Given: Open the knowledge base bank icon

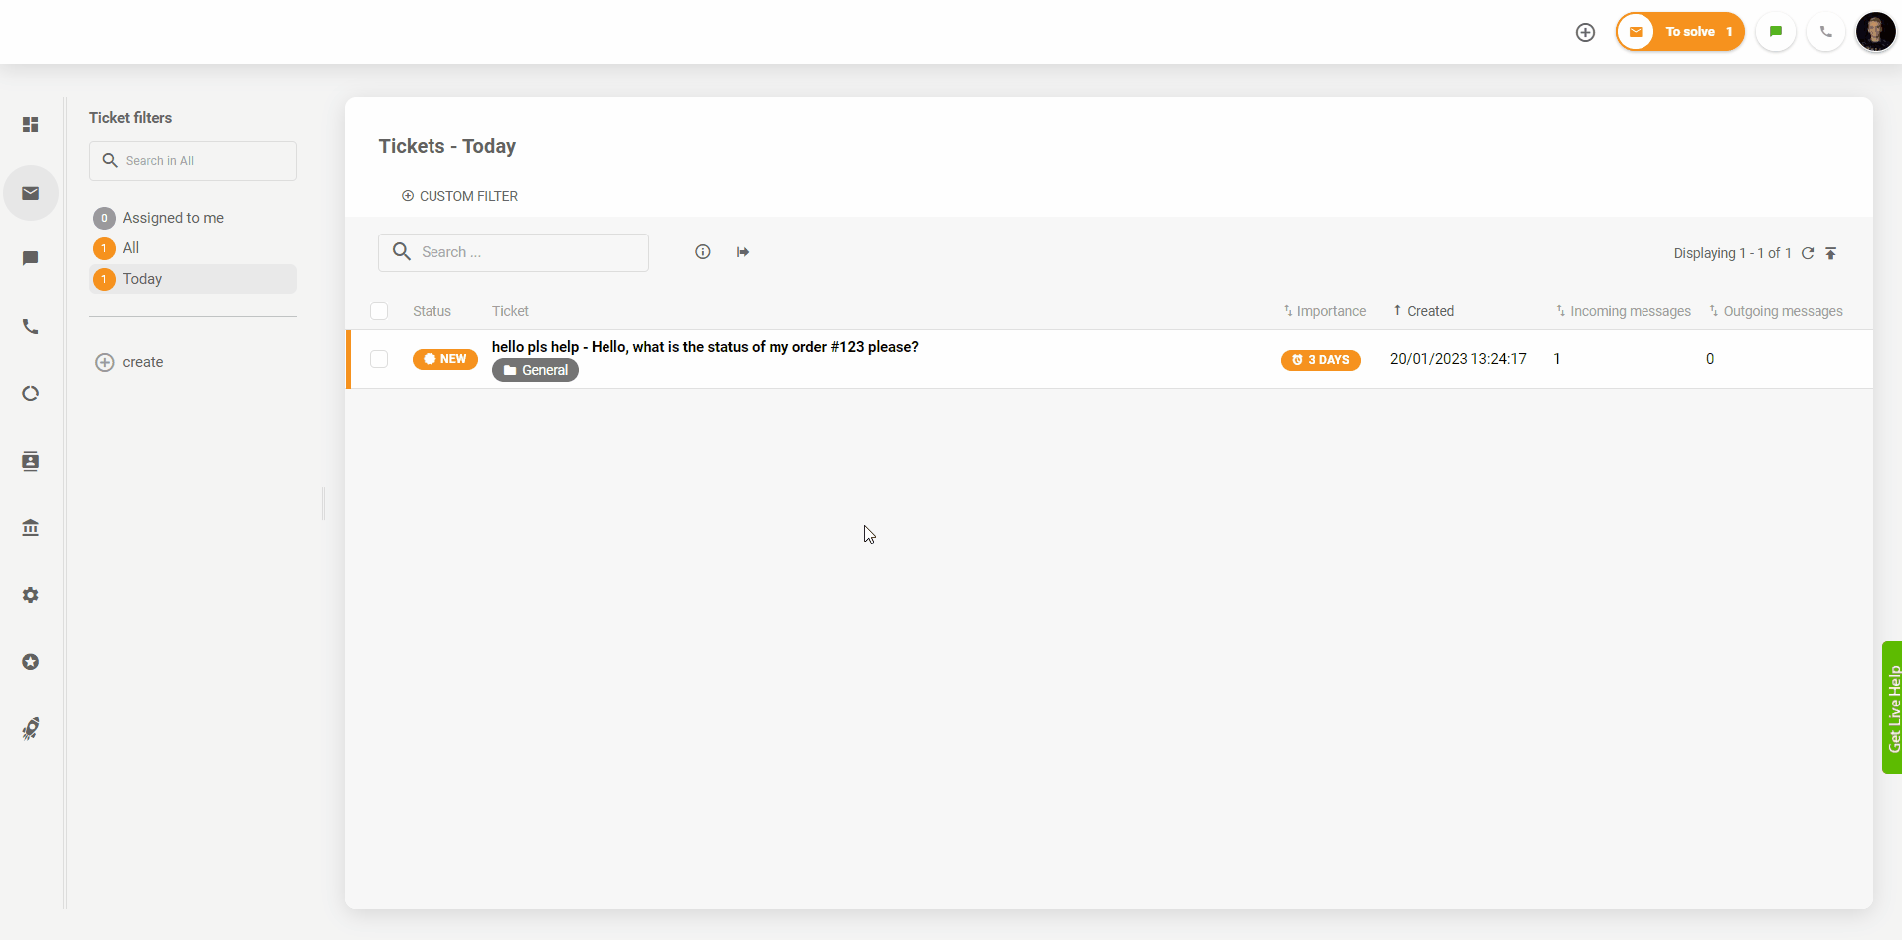Looking at the screenshot, I should 31,528.
